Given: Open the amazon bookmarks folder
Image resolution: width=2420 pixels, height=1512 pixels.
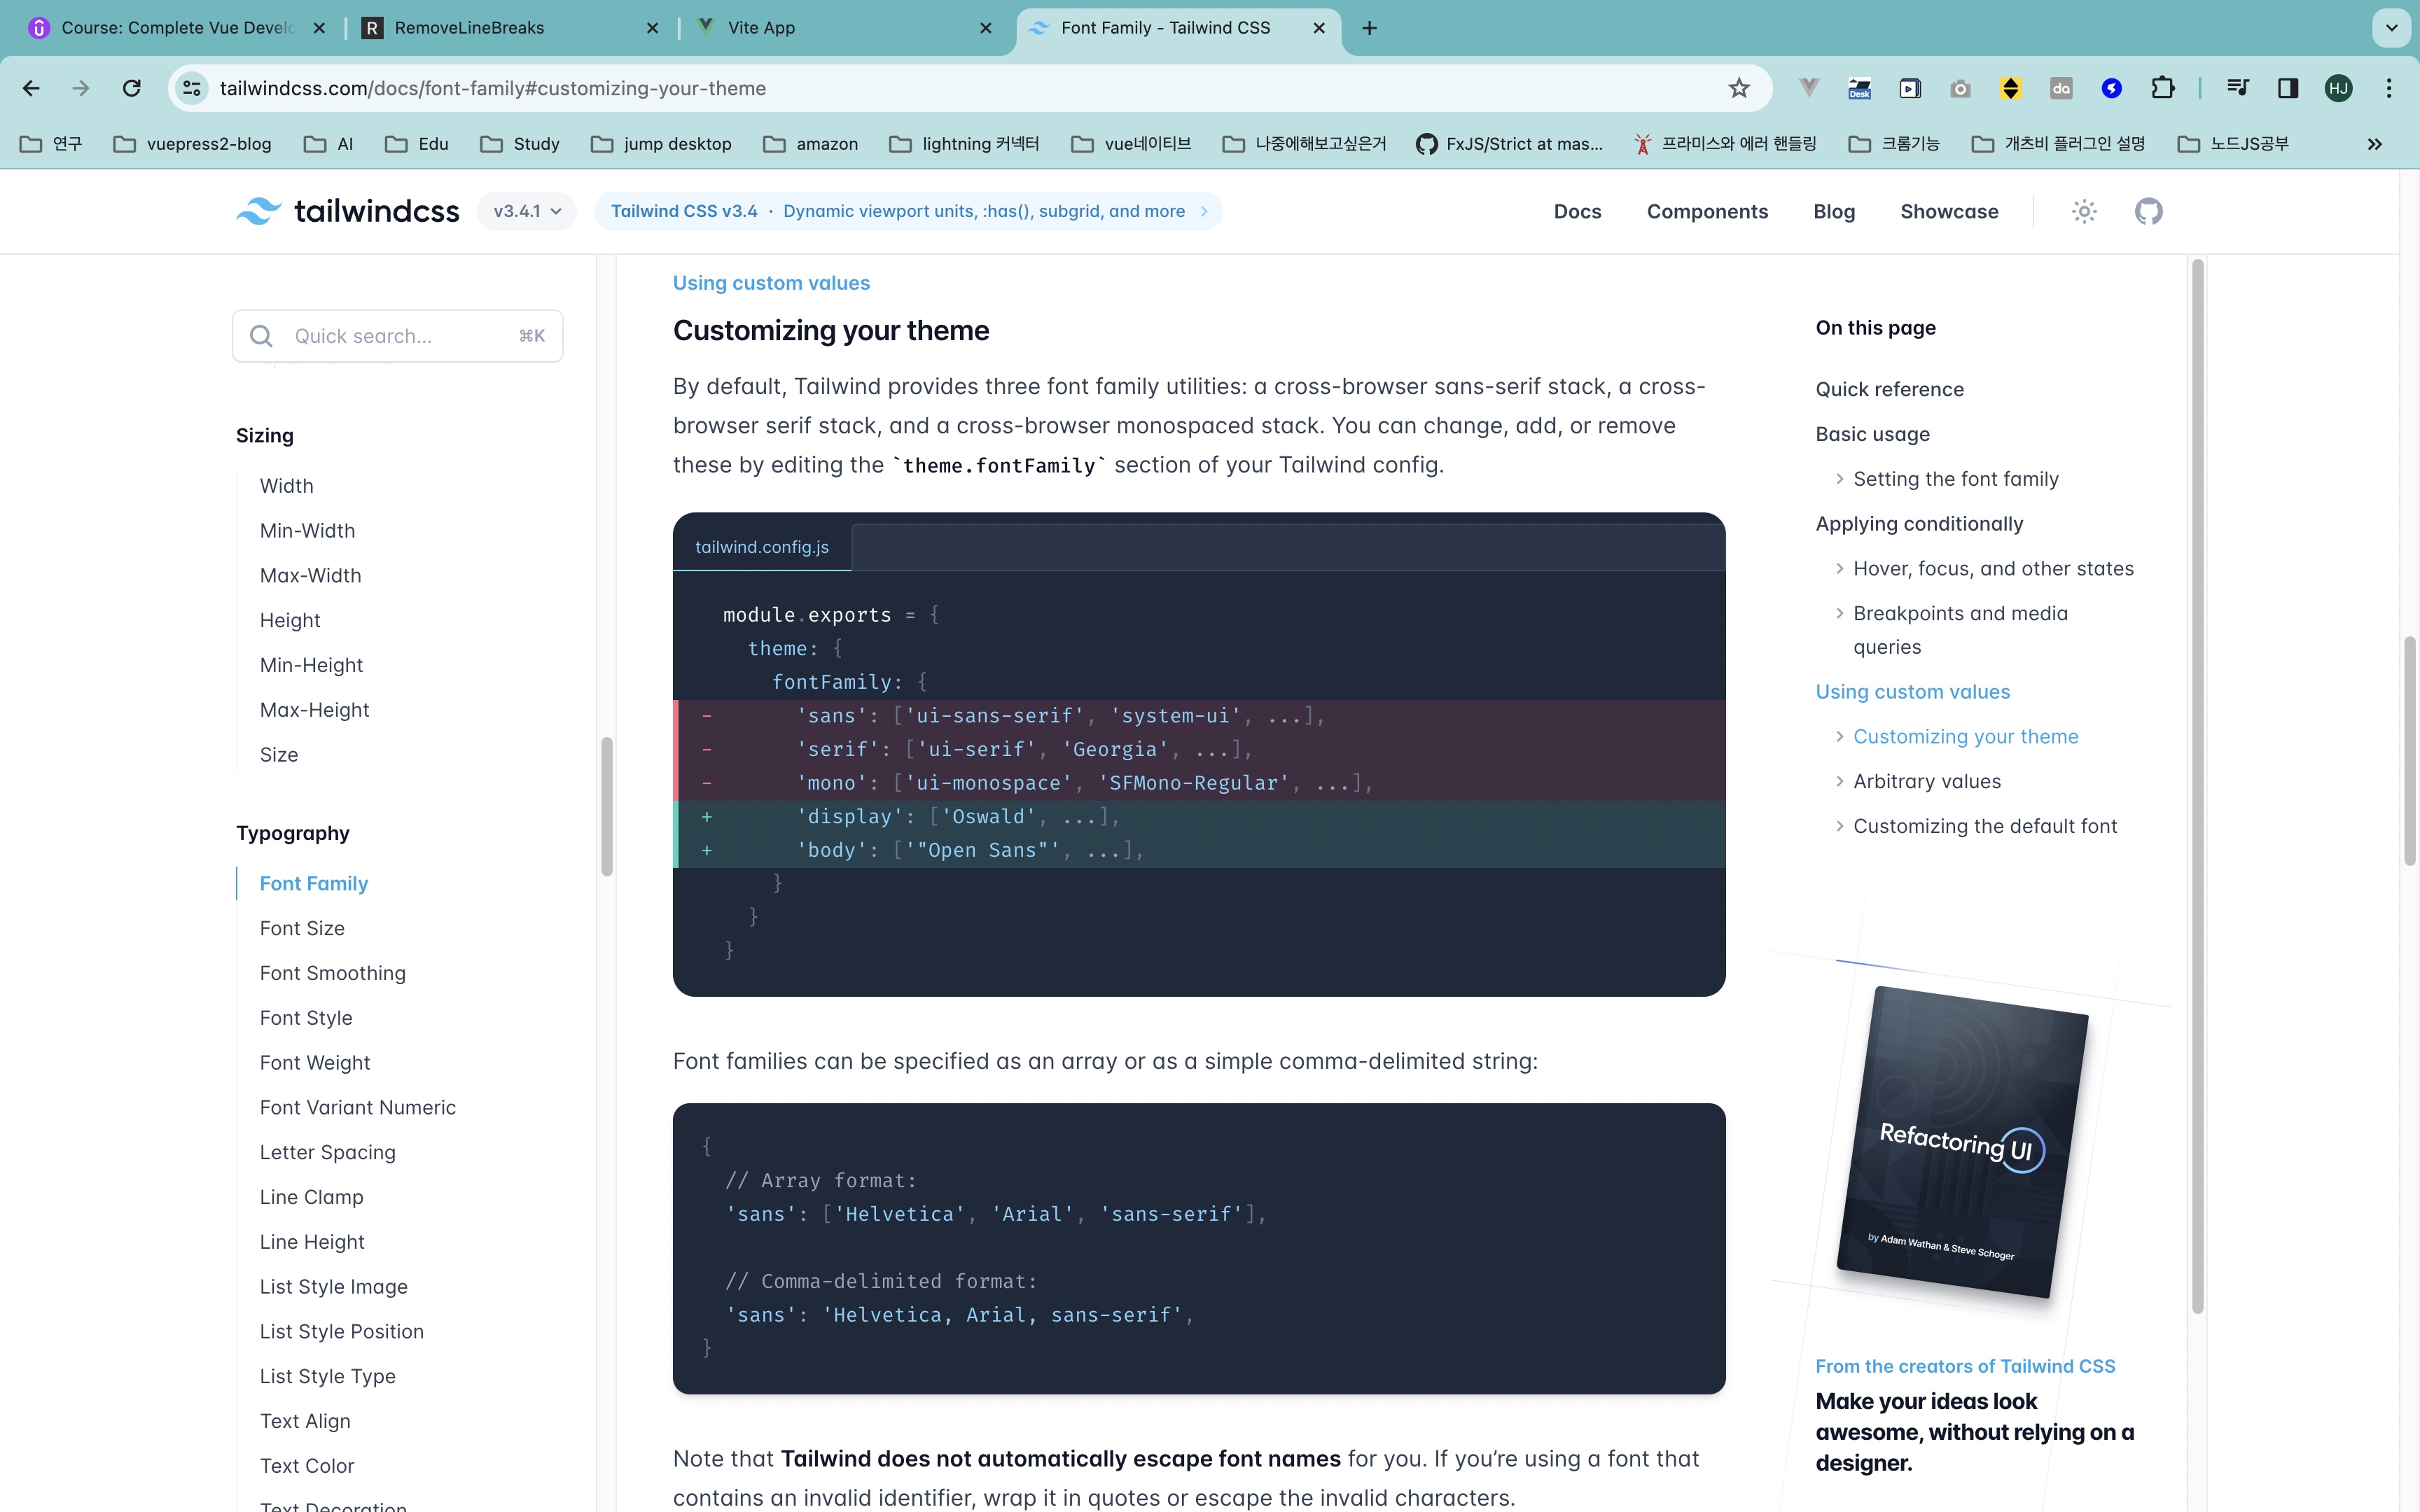Looking at the screenshot, I should click(x=810, y=143).
